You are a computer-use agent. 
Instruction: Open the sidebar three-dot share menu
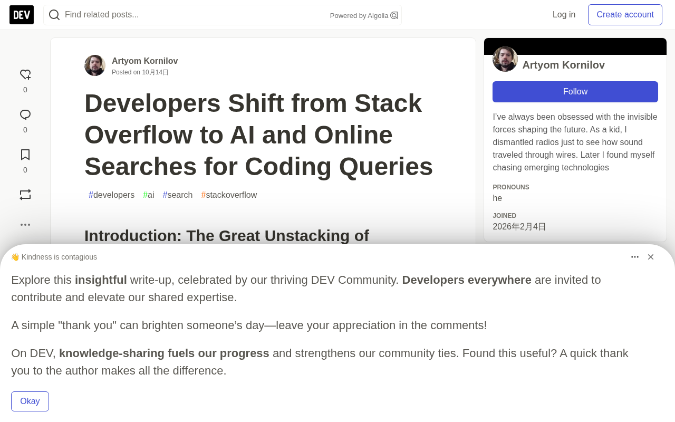coord(25,225)
